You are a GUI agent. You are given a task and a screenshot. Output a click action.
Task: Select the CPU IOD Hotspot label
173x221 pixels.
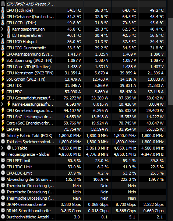[22, 42]
